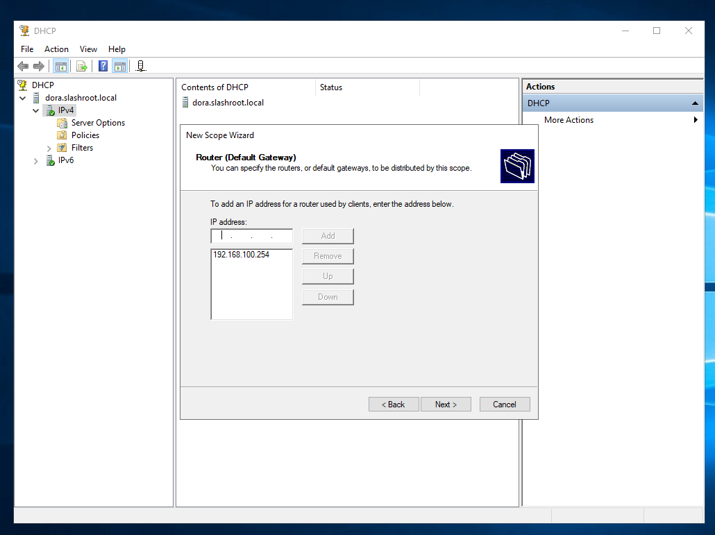Select the Policies folder icon
The width and height of the screenshot is (715, 535).
click(x=62, y=135)
